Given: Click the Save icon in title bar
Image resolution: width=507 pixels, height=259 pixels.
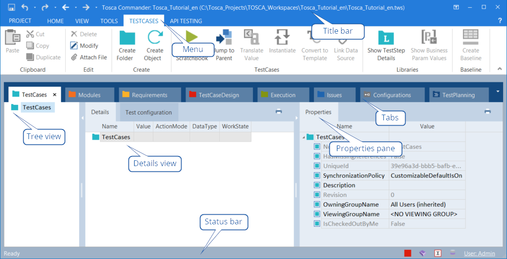Looking at the screenshot, I should coord(11,7).
